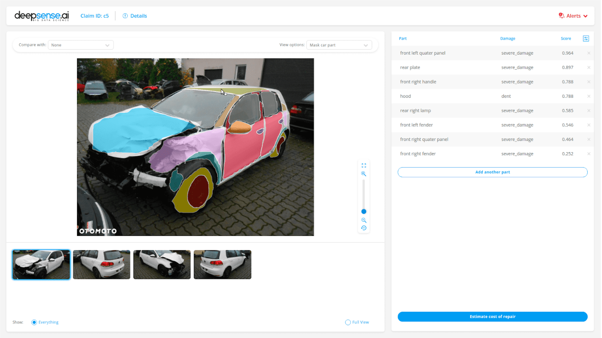Sort by the Score column header
Screen dimensions: 602x338
[566, 38]
